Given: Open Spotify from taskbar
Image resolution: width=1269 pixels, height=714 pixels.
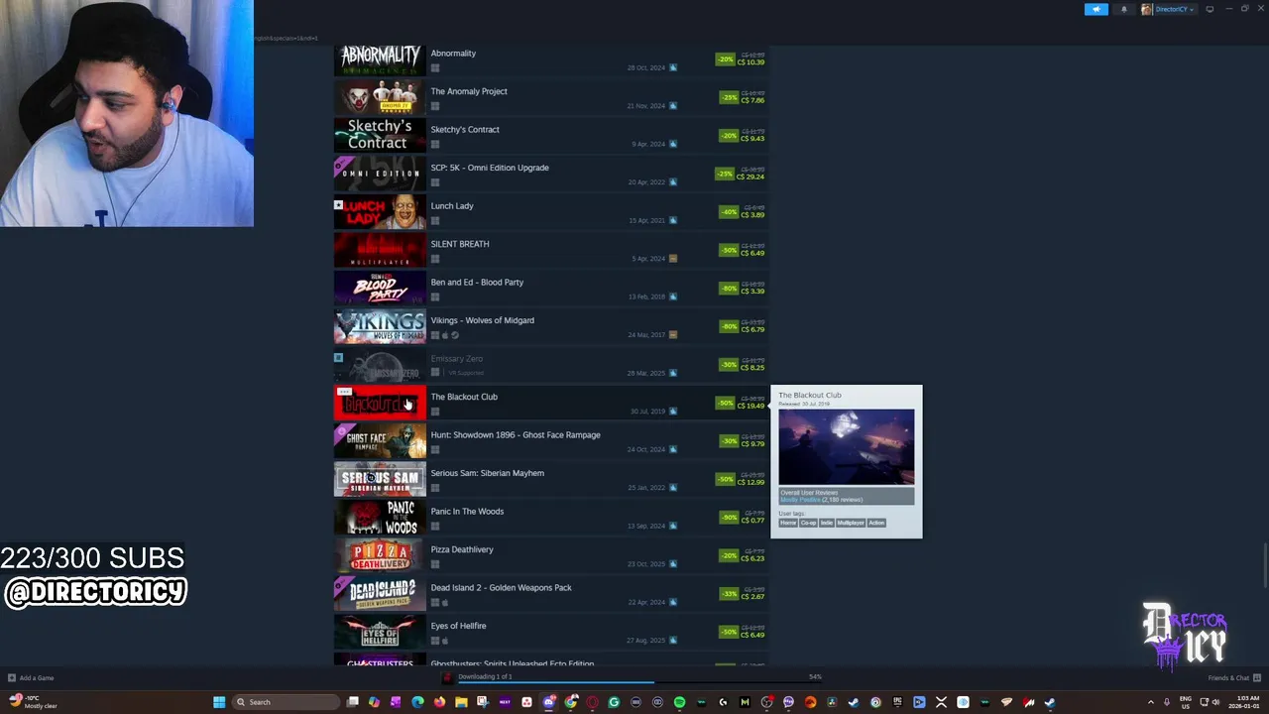Looking at the screenshot, I should pos(679,702).
